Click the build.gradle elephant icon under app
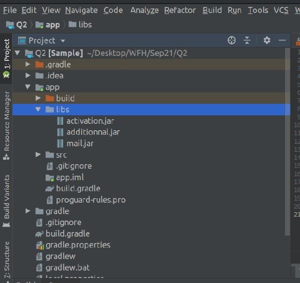The height and width of the screenshot is (283, 300). pos(49,189)
